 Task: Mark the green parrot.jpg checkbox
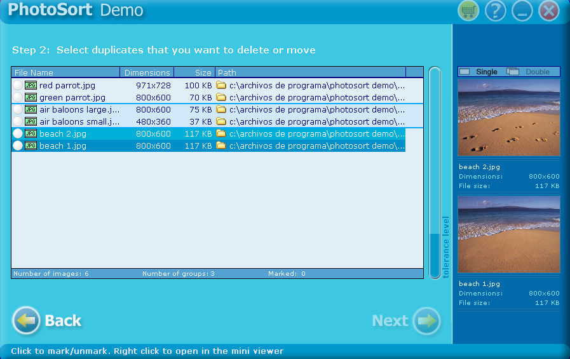[18, 97]
